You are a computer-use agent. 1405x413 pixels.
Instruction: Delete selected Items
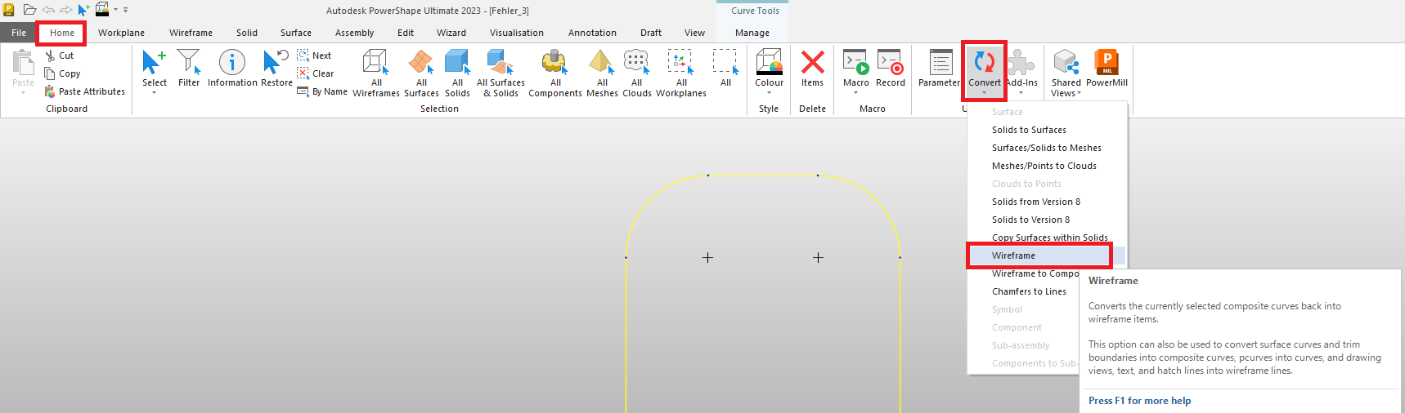pyautogui.click(x=812, y=68)
